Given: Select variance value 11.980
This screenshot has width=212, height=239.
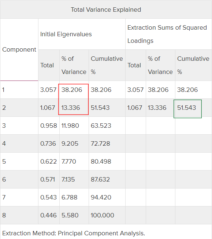Looking at the screenshot, I should click(70, 126).
